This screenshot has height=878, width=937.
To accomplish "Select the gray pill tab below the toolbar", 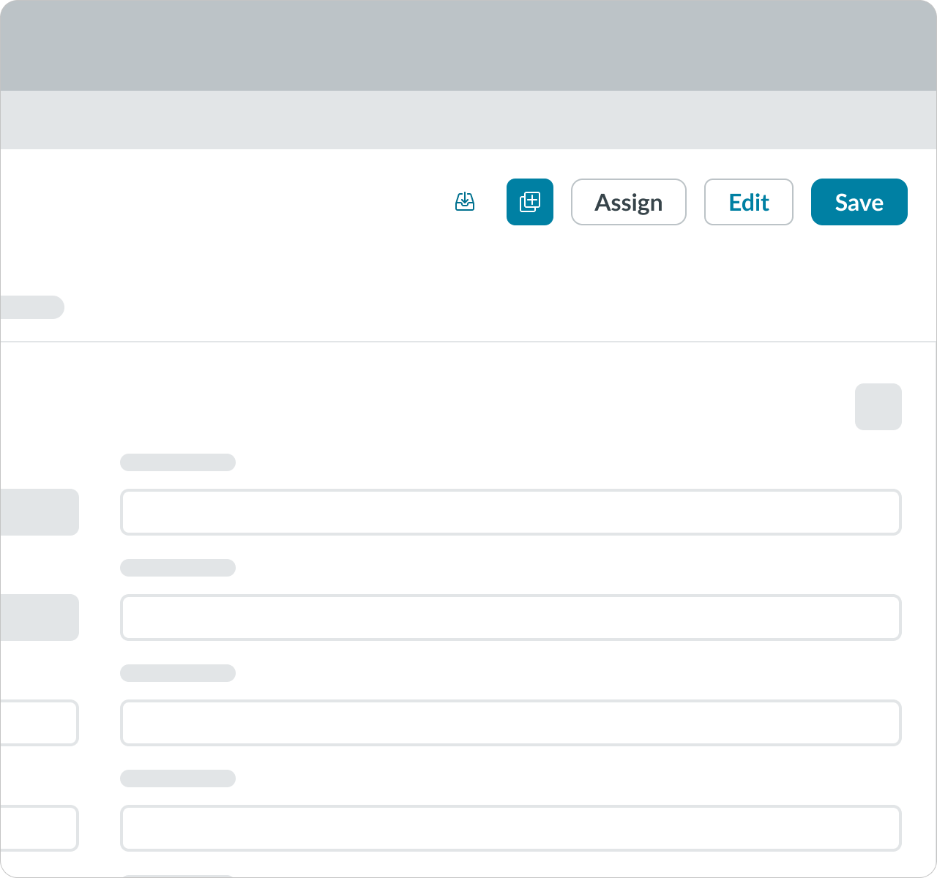I will (x=32, y=307).
